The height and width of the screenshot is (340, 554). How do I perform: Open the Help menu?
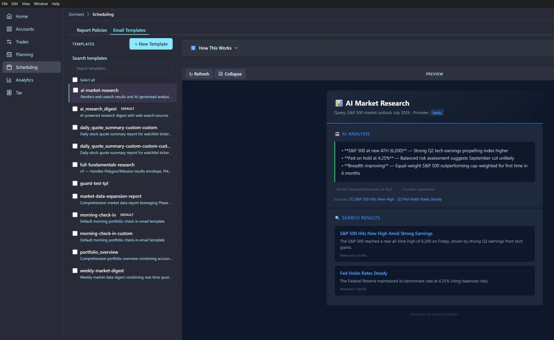coord(56,4)
